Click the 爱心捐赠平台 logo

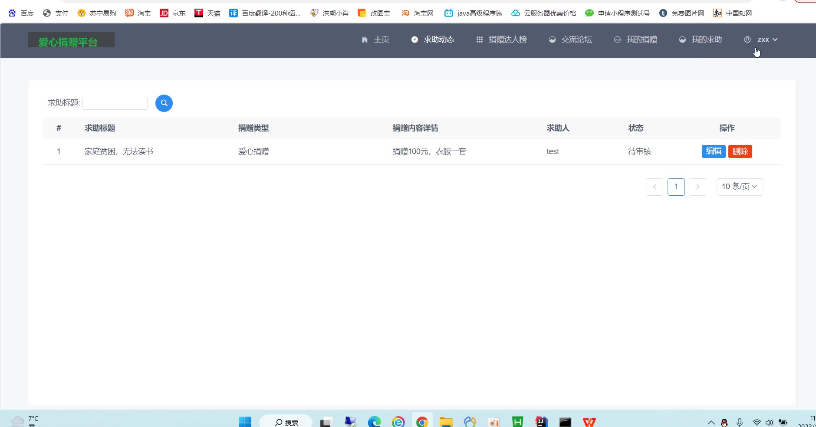click(x=71, y=40)
